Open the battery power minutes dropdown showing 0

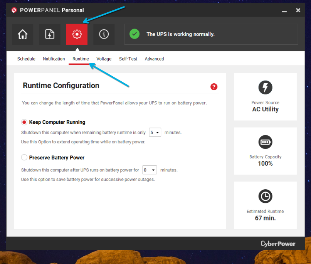pyautogui.click(x=150, y=170)
